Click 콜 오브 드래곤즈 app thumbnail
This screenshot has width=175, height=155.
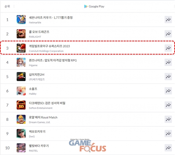21,34
